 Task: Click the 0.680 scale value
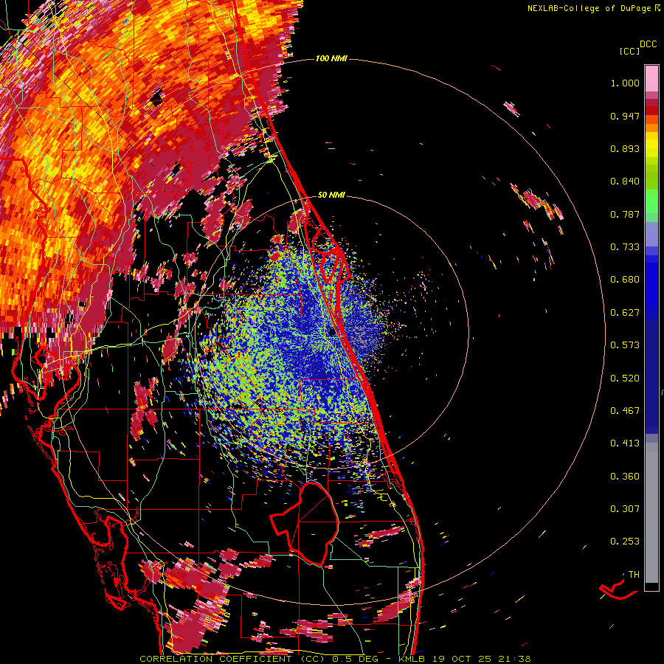(x=625, y=280)
